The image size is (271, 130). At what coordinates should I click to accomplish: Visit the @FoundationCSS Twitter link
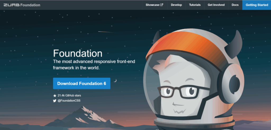[x=69, y=101]
